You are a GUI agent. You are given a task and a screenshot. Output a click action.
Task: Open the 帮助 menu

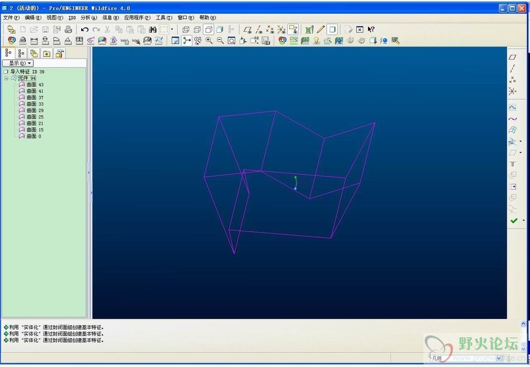pyautogui.click(x=207, y=18)
